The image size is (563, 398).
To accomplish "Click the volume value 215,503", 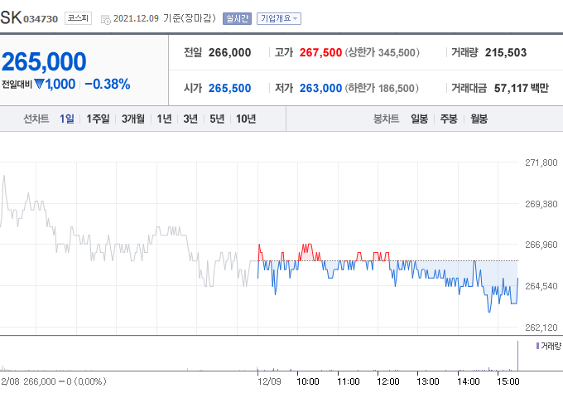I will point(506,52).
